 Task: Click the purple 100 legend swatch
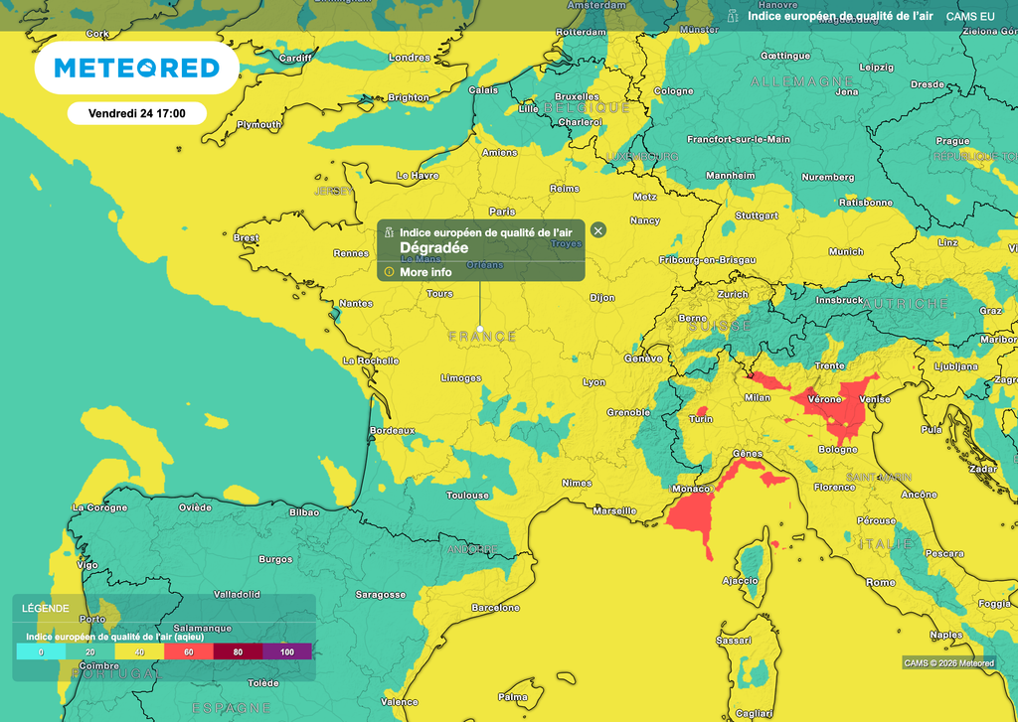coord(286,651)
